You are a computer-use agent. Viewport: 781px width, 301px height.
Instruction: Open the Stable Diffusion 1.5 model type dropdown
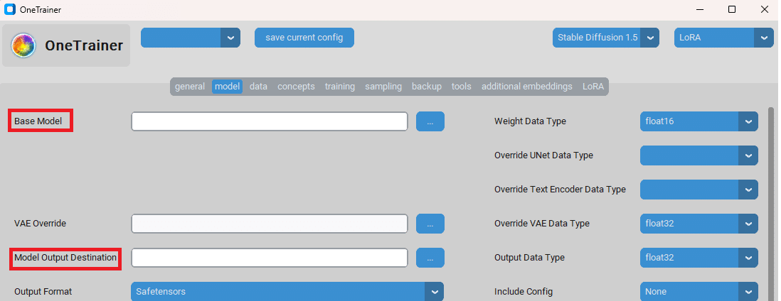tap(606, 38)
